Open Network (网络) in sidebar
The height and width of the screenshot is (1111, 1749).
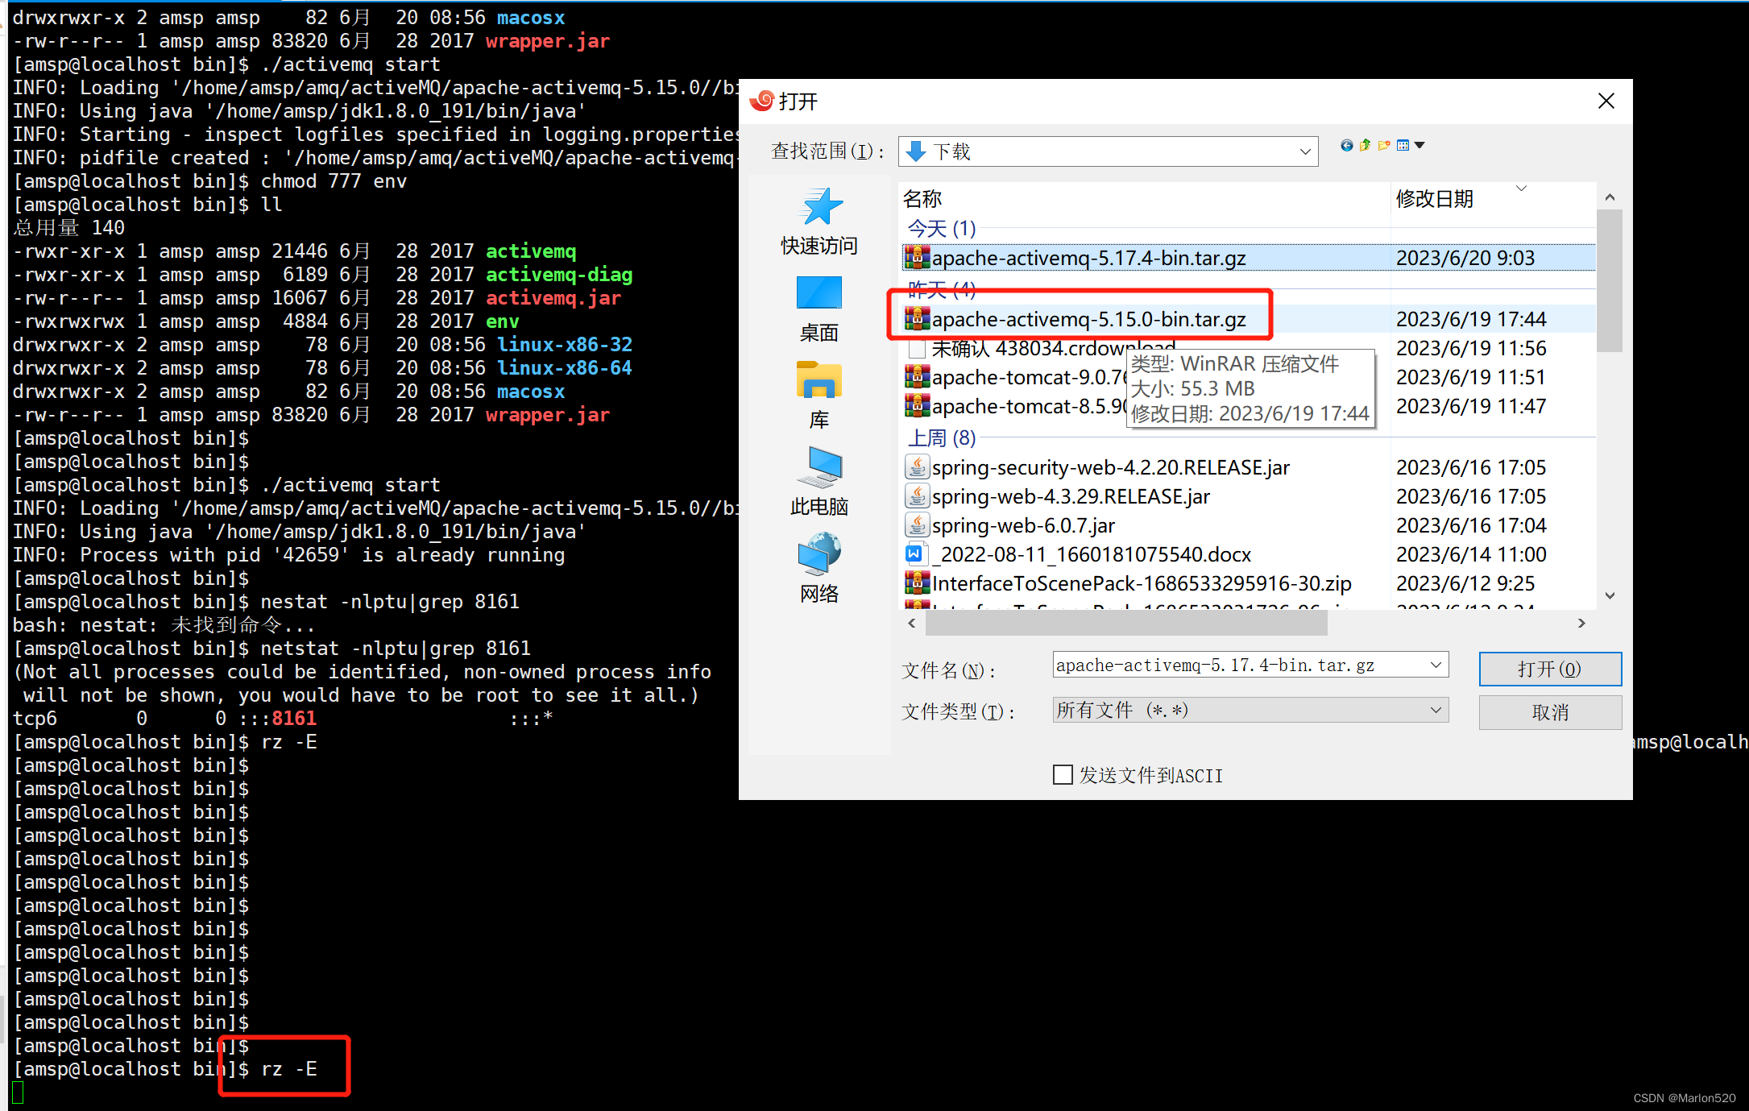[819, 569]
